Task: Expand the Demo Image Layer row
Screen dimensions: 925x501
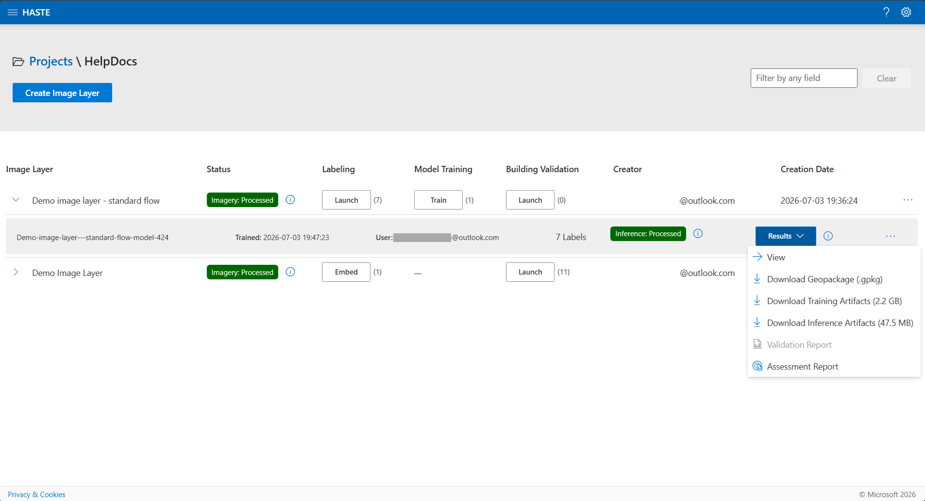Action: 16,272
